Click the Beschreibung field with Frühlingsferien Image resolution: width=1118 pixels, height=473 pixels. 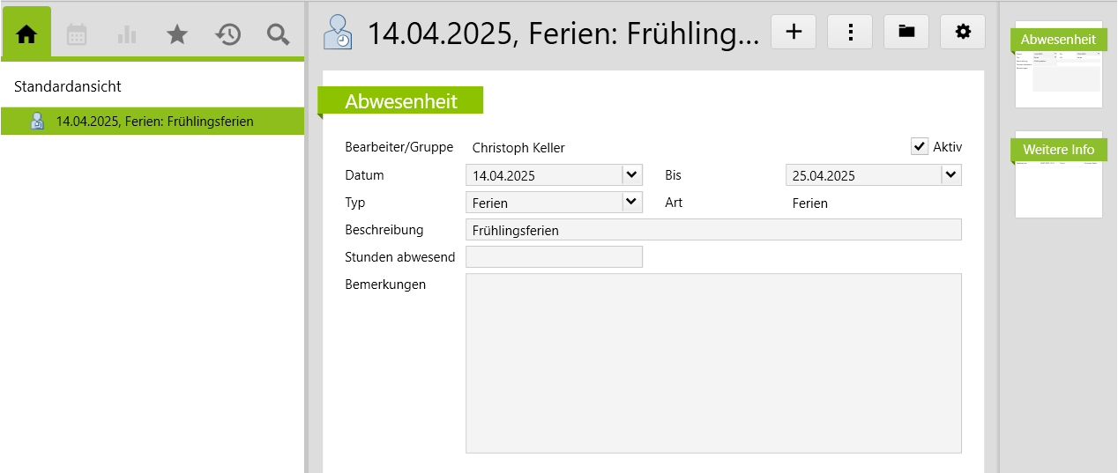click(712, 230)
